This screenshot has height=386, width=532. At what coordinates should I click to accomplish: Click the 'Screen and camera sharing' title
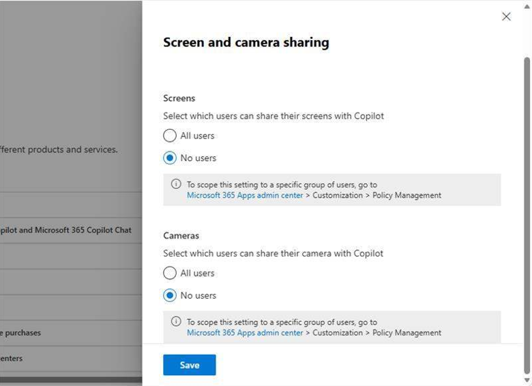point(246,42)
